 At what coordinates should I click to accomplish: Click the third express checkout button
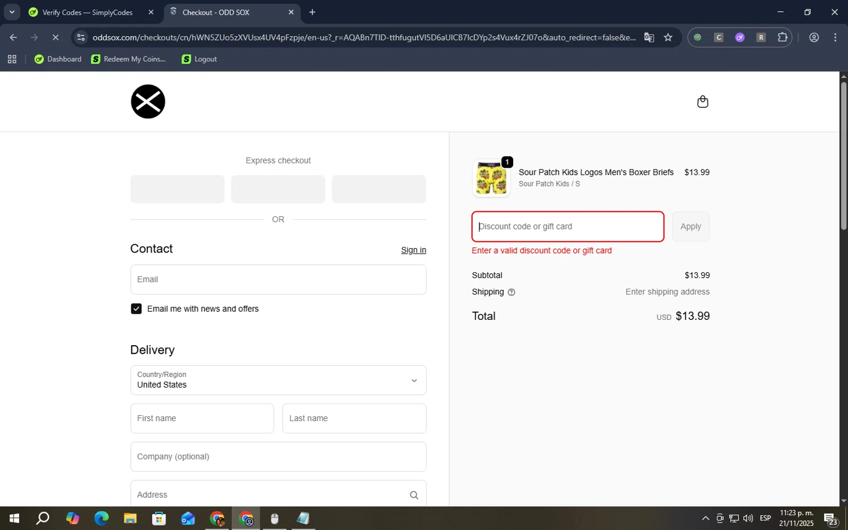(x=379, y=189)
